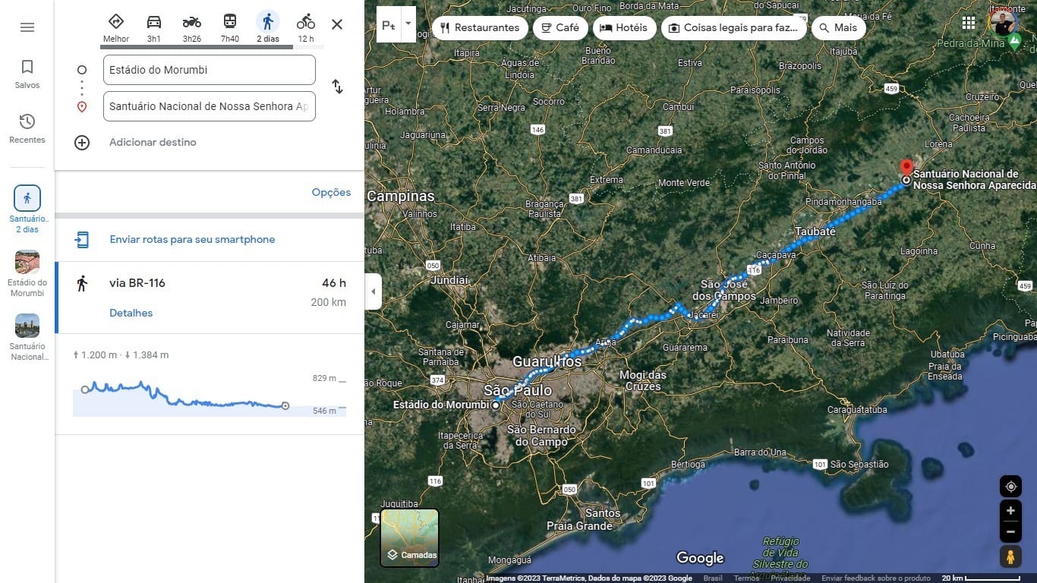Add another destination with plus icon

(82, 143)
